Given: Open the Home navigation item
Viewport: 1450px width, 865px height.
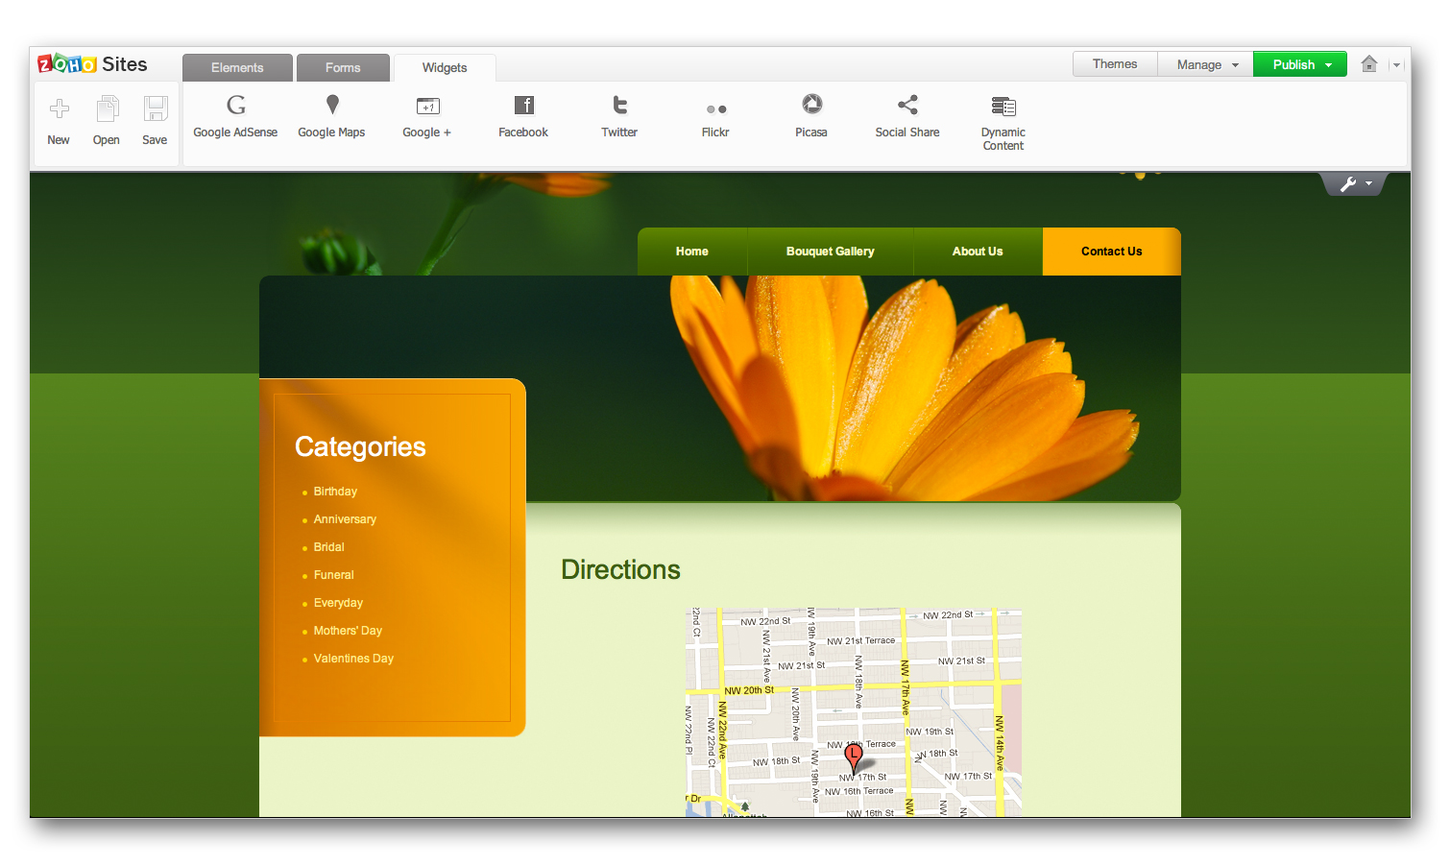Looking at the screenshot, I should point(692,252).
